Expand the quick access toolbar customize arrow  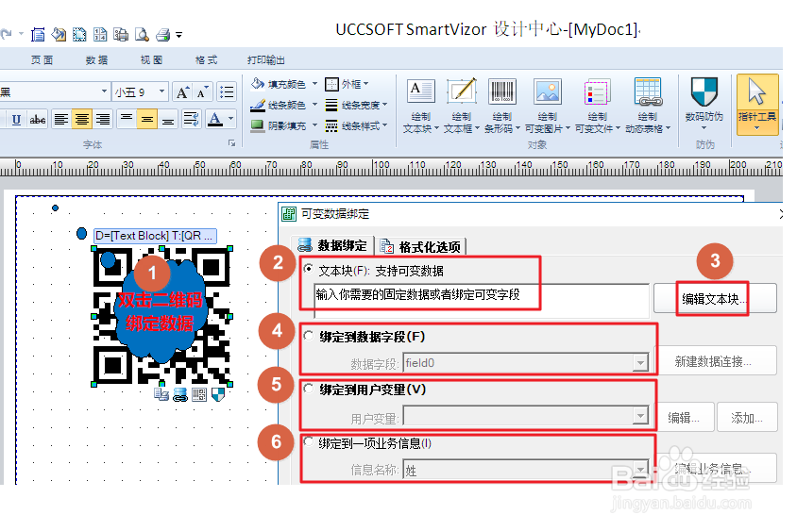click(x=178, y=35)
